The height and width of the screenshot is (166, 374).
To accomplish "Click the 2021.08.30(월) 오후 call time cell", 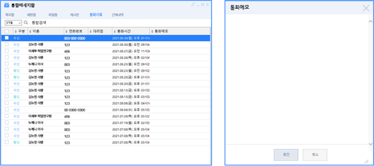I will (131, 38).
